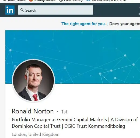This screenshot has width=140, height=138.
Task: Click the Do You Need a Word bookmark icon
Action: [x=88, y=1]
